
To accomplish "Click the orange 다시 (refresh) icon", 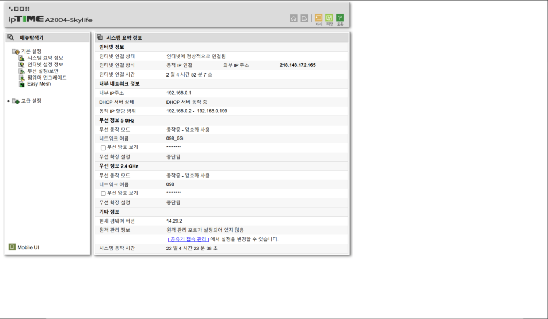I will point(318,19).
